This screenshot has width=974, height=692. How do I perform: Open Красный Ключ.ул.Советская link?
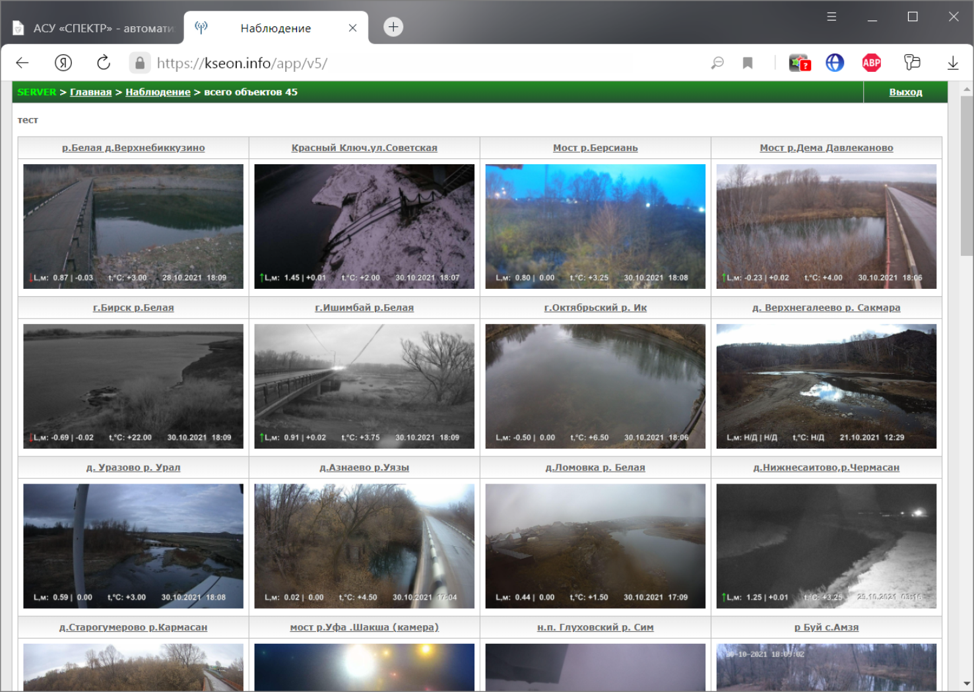(364, 148)
